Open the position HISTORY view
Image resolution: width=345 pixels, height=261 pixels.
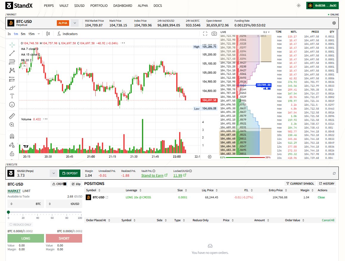tap(327, 184)
